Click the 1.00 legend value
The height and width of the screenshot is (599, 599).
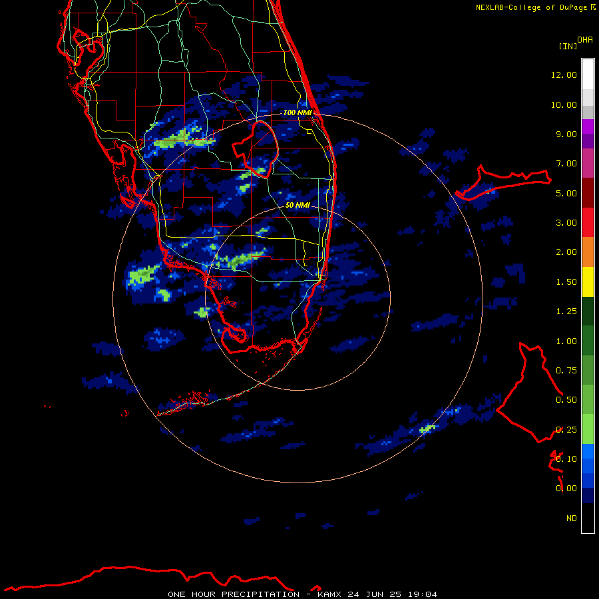coord(566,341)
